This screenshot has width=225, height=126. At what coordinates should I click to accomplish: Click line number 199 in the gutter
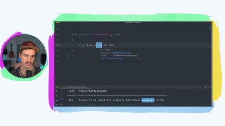58,45
